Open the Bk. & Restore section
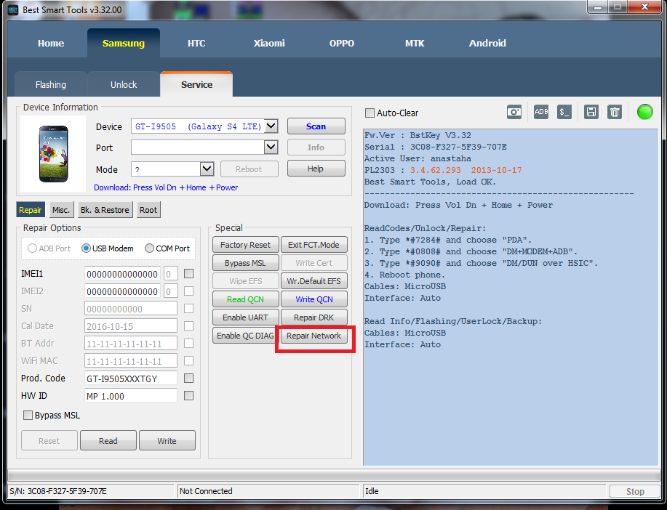The height and width of the screenshot is (510, 667). (x=105, y=210)
